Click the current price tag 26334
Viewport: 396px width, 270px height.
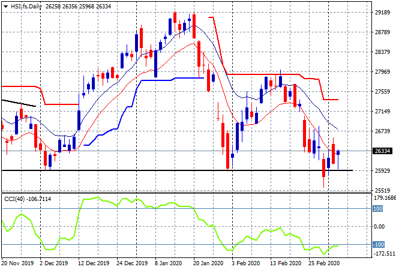point(382,151)
